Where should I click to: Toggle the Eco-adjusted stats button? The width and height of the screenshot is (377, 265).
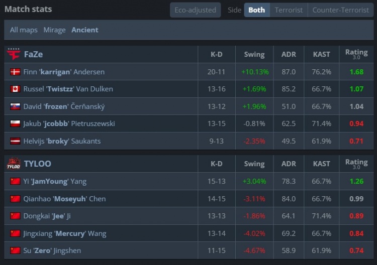pos(195,10)
